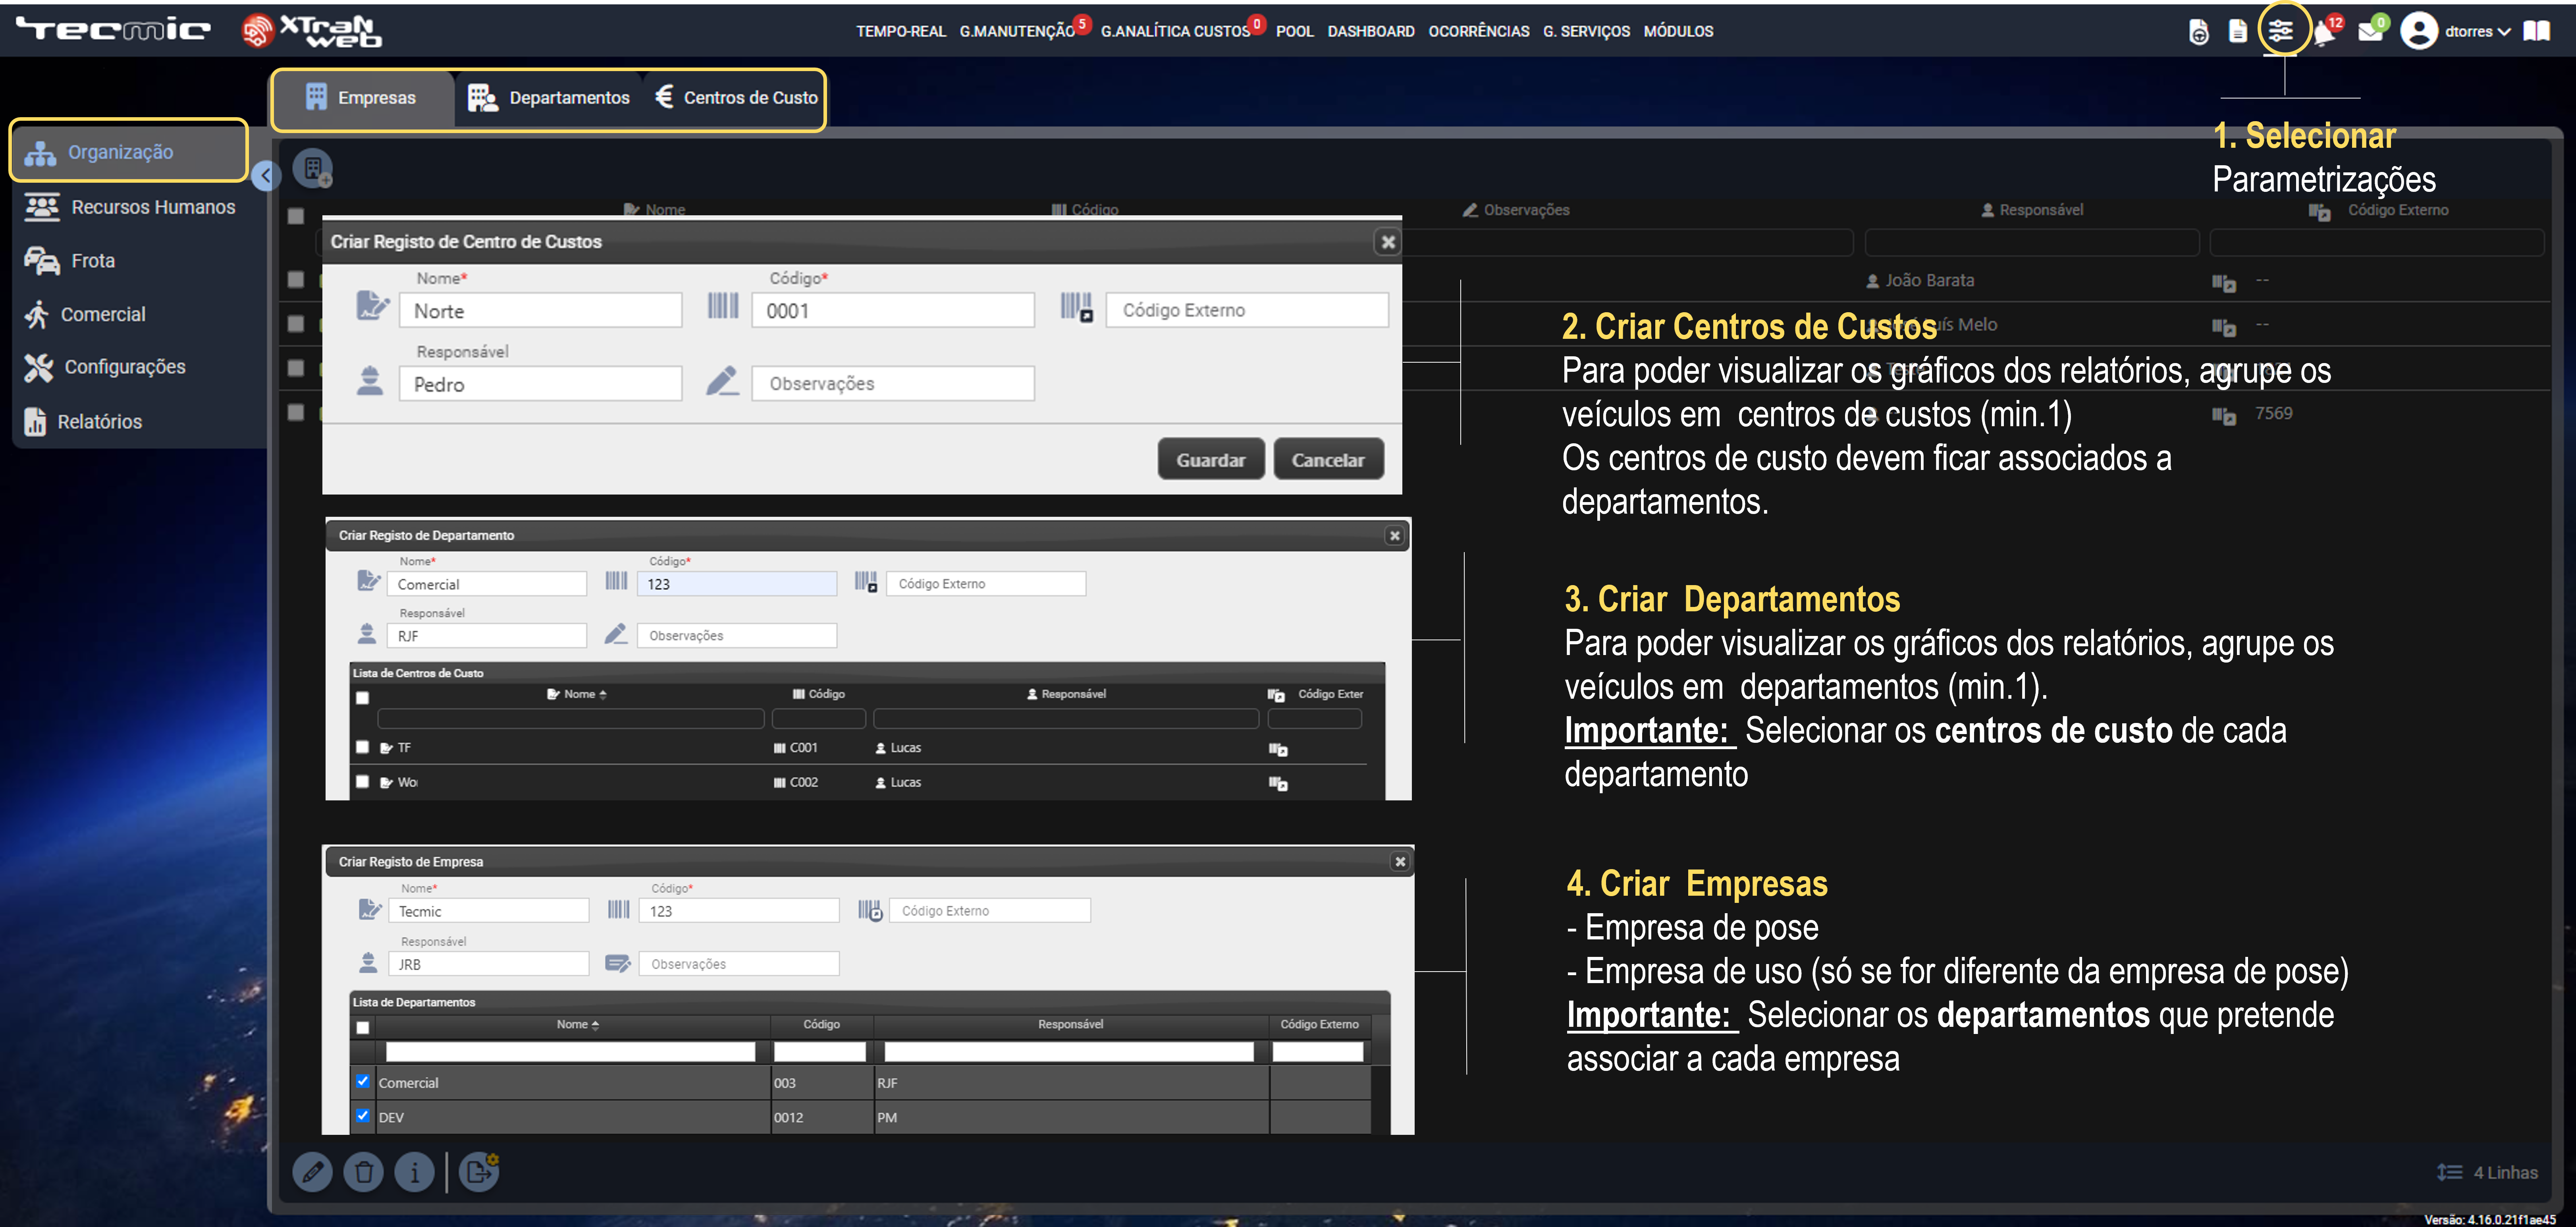Image resolution: width=2576 pixels, height=1227 pixels.
Task: Check the DEV department checkbox
Action: [362, 1115]
